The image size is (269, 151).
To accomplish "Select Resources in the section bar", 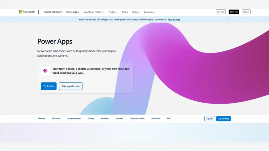I will [x=156, y=118].
